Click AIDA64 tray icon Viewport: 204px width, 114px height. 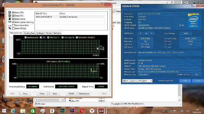pyautogui.click(x=163, y=111)
